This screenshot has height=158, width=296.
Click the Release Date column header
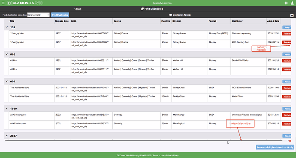62,21
